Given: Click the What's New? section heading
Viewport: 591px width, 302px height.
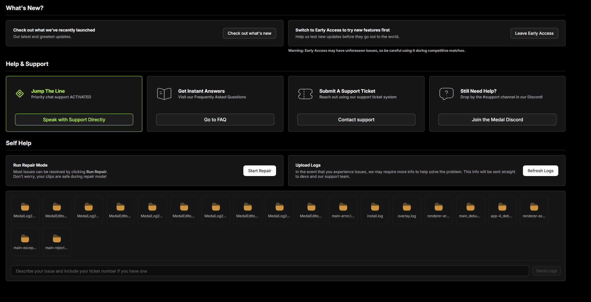Looking at the screenshot, I should pyautogui.click(x=25, y=8).
